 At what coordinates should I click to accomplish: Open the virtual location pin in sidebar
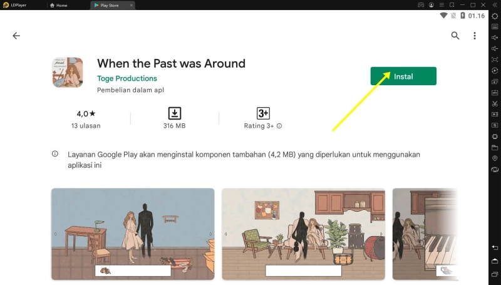coord(495,158)
